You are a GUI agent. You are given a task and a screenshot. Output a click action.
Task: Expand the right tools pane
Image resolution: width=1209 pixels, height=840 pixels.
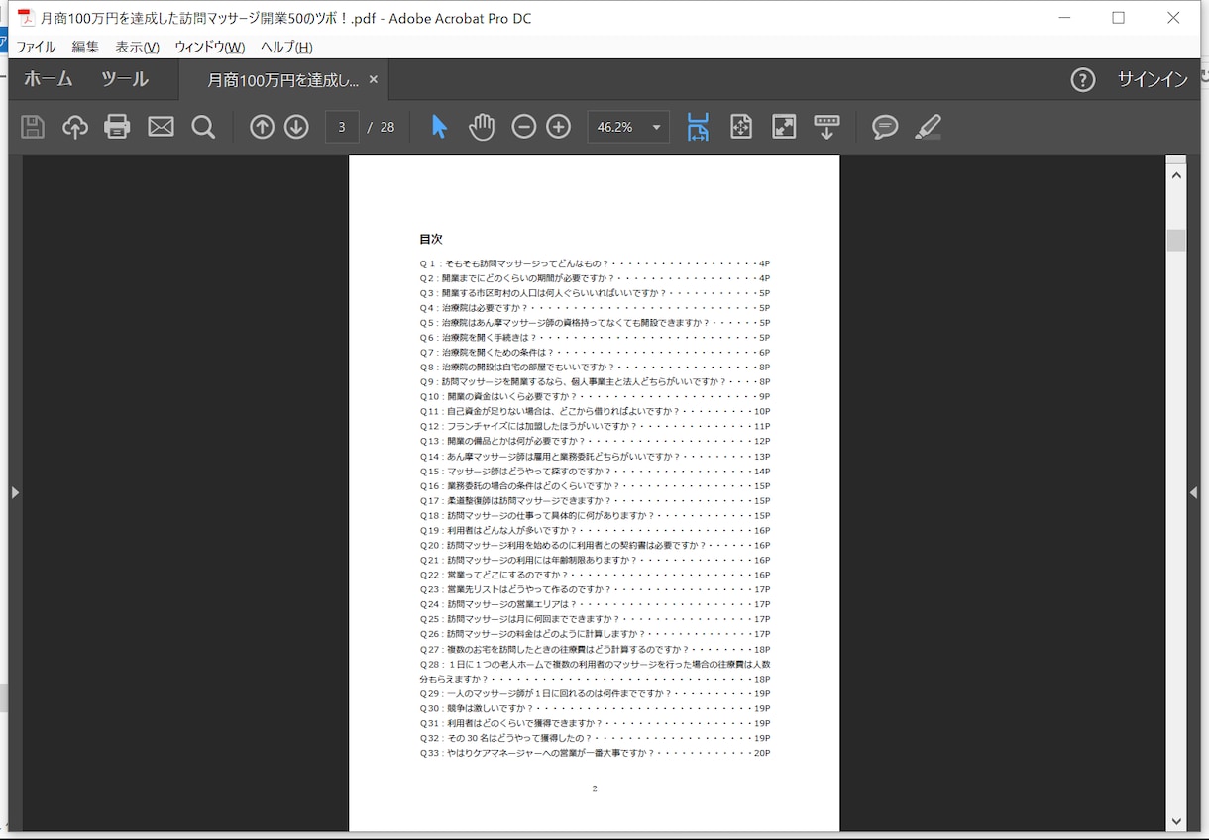pyautogui.click(x=1194, y=492)
